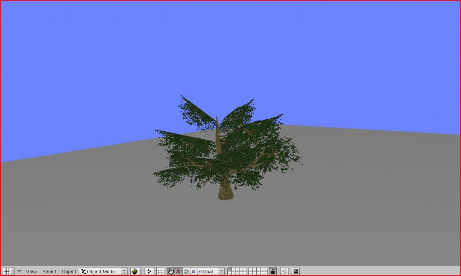
Task: Select a layer in the second layer block
Action: click(x=251, y=269)
